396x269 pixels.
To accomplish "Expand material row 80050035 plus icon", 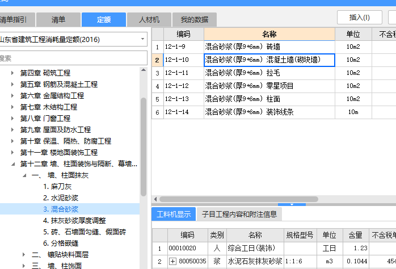I will [x=172, y=261].
